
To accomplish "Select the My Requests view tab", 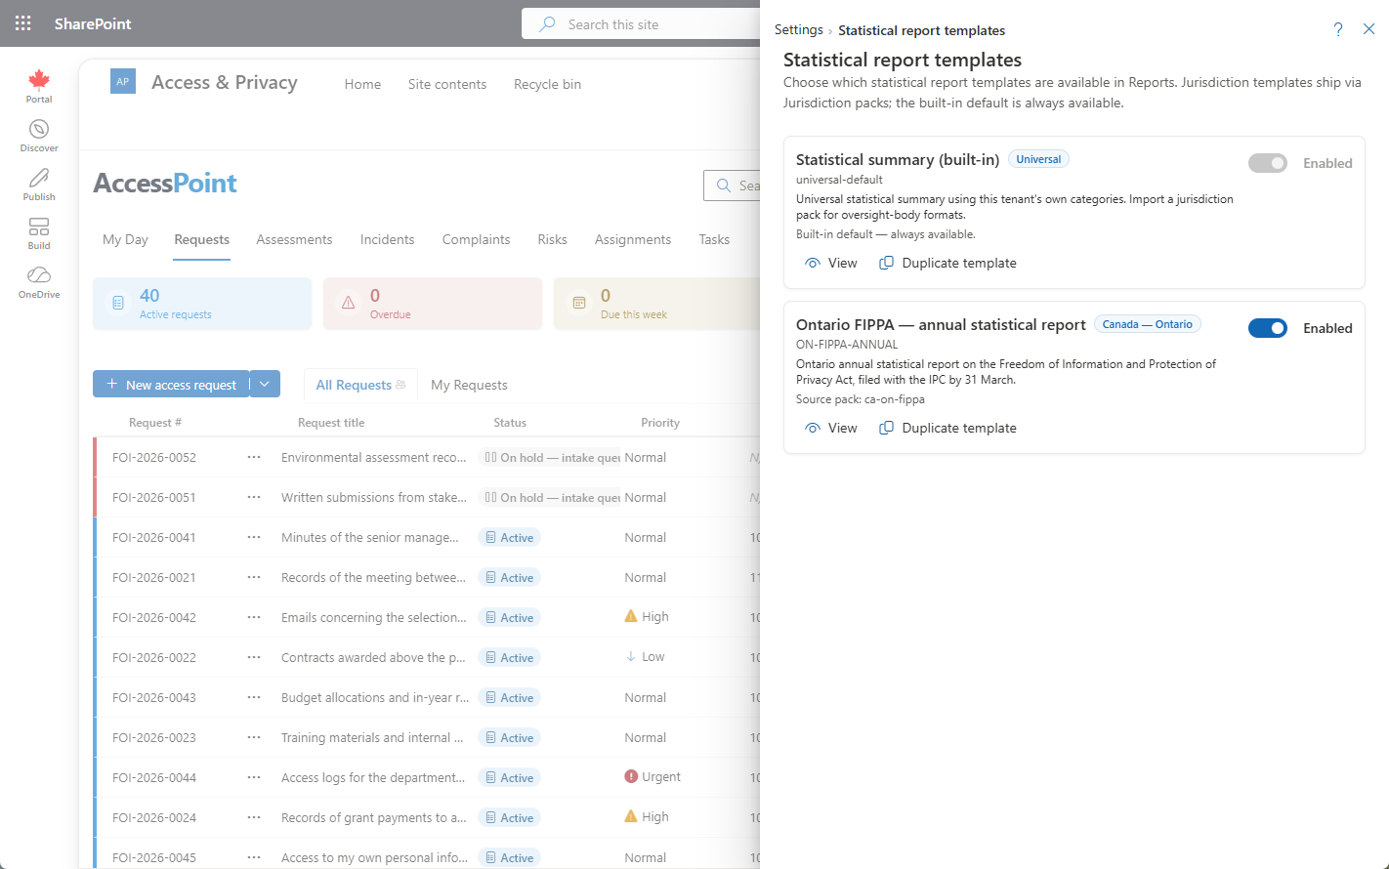I will (x=469, y=385).
